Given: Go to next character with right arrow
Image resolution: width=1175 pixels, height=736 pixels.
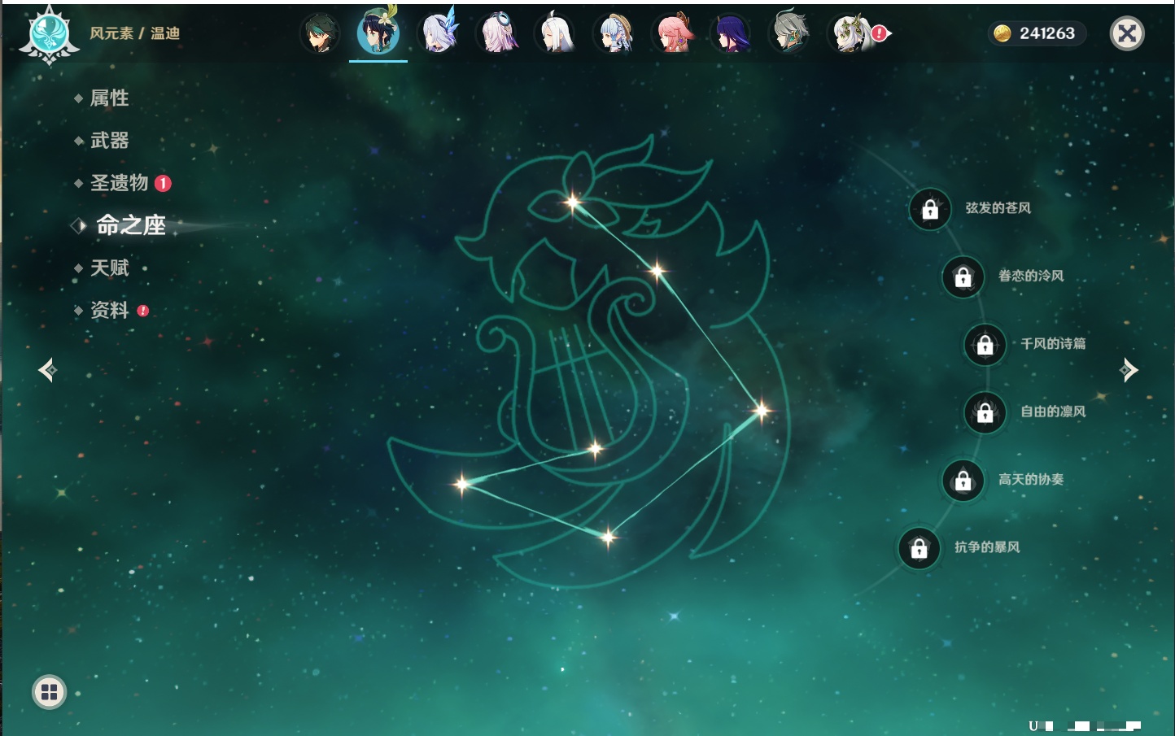Looking at the screenshot, I should click(1129, 370).
